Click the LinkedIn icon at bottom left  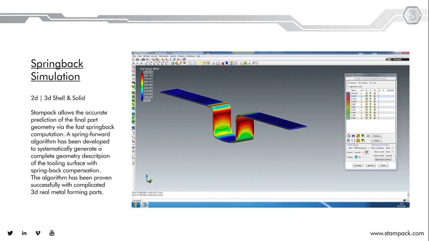(x=24, y=233)
